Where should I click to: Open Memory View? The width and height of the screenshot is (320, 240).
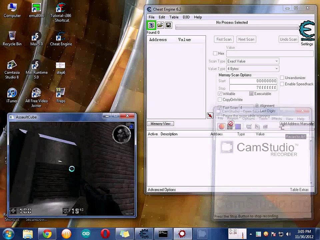161,124
